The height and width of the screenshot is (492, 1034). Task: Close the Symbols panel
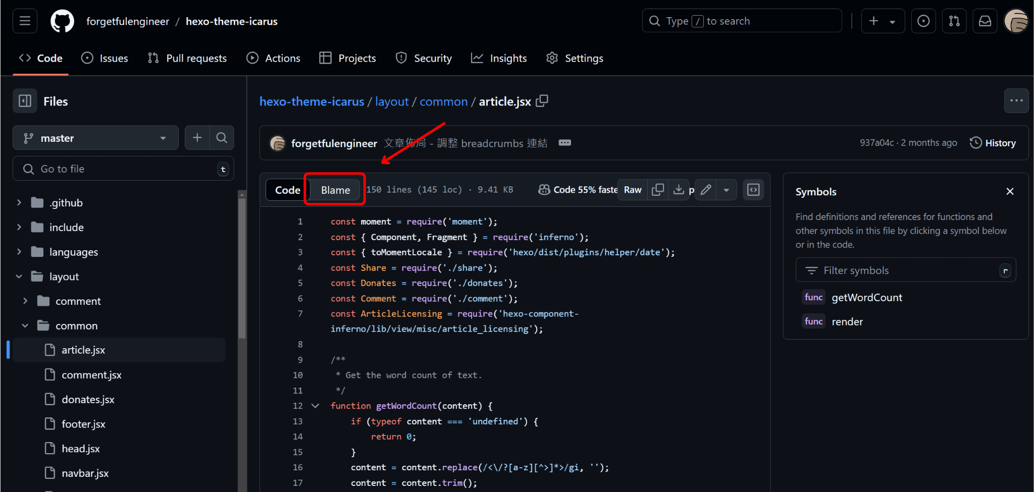(1010, 191)
